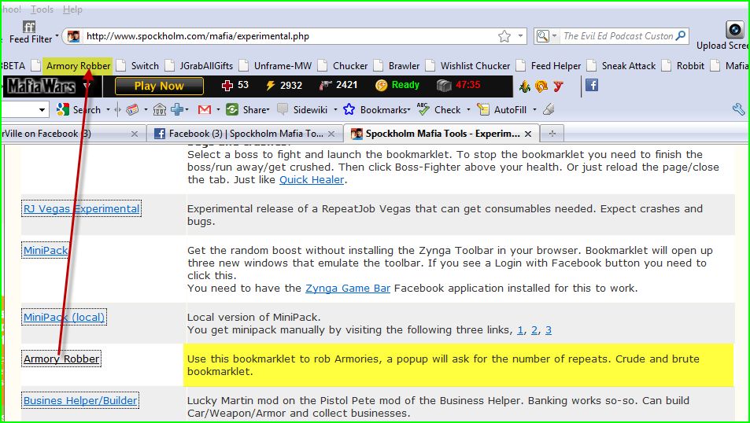Click the ABC spell Check button

click(x=438, y=109)
